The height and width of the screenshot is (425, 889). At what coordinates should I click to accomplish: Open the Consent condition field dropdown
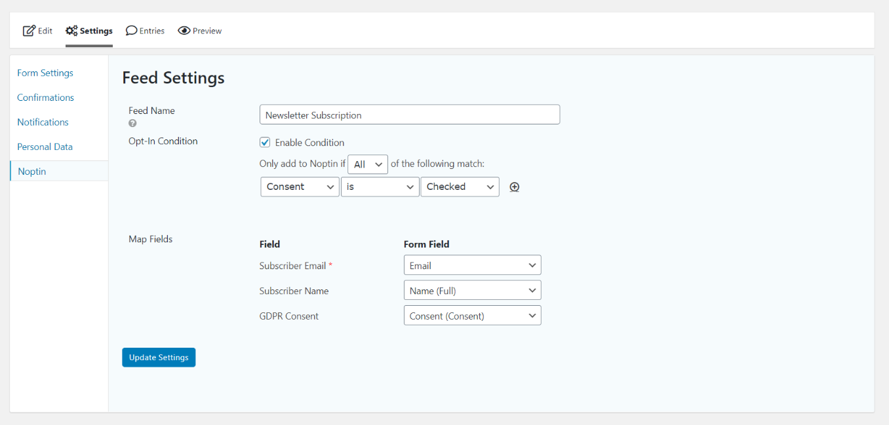click(x=300, y=187)
